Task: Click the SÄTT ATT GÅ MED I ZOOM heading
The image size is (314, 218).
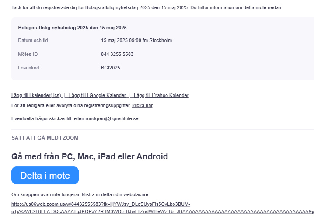Action: pos(45,138)
